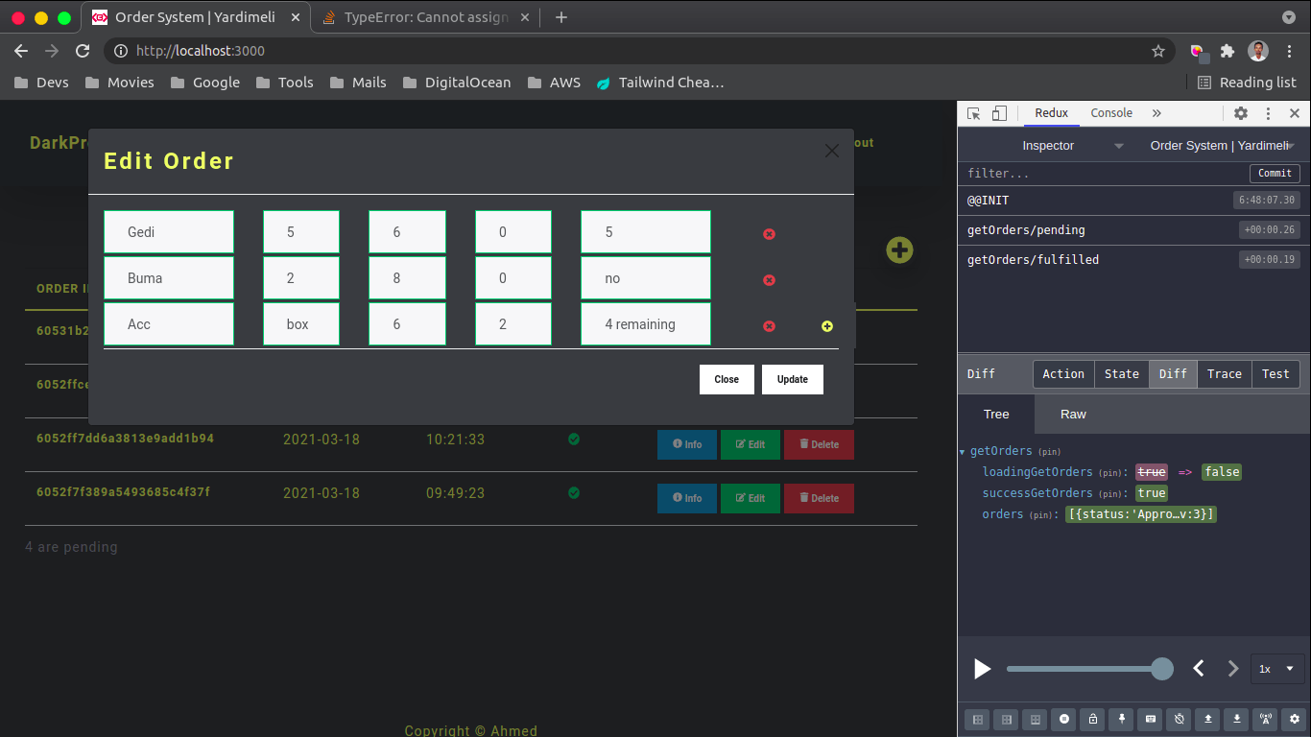Open DevTools customize menu
1311x737 pixels.
[x=1268, y=113]
